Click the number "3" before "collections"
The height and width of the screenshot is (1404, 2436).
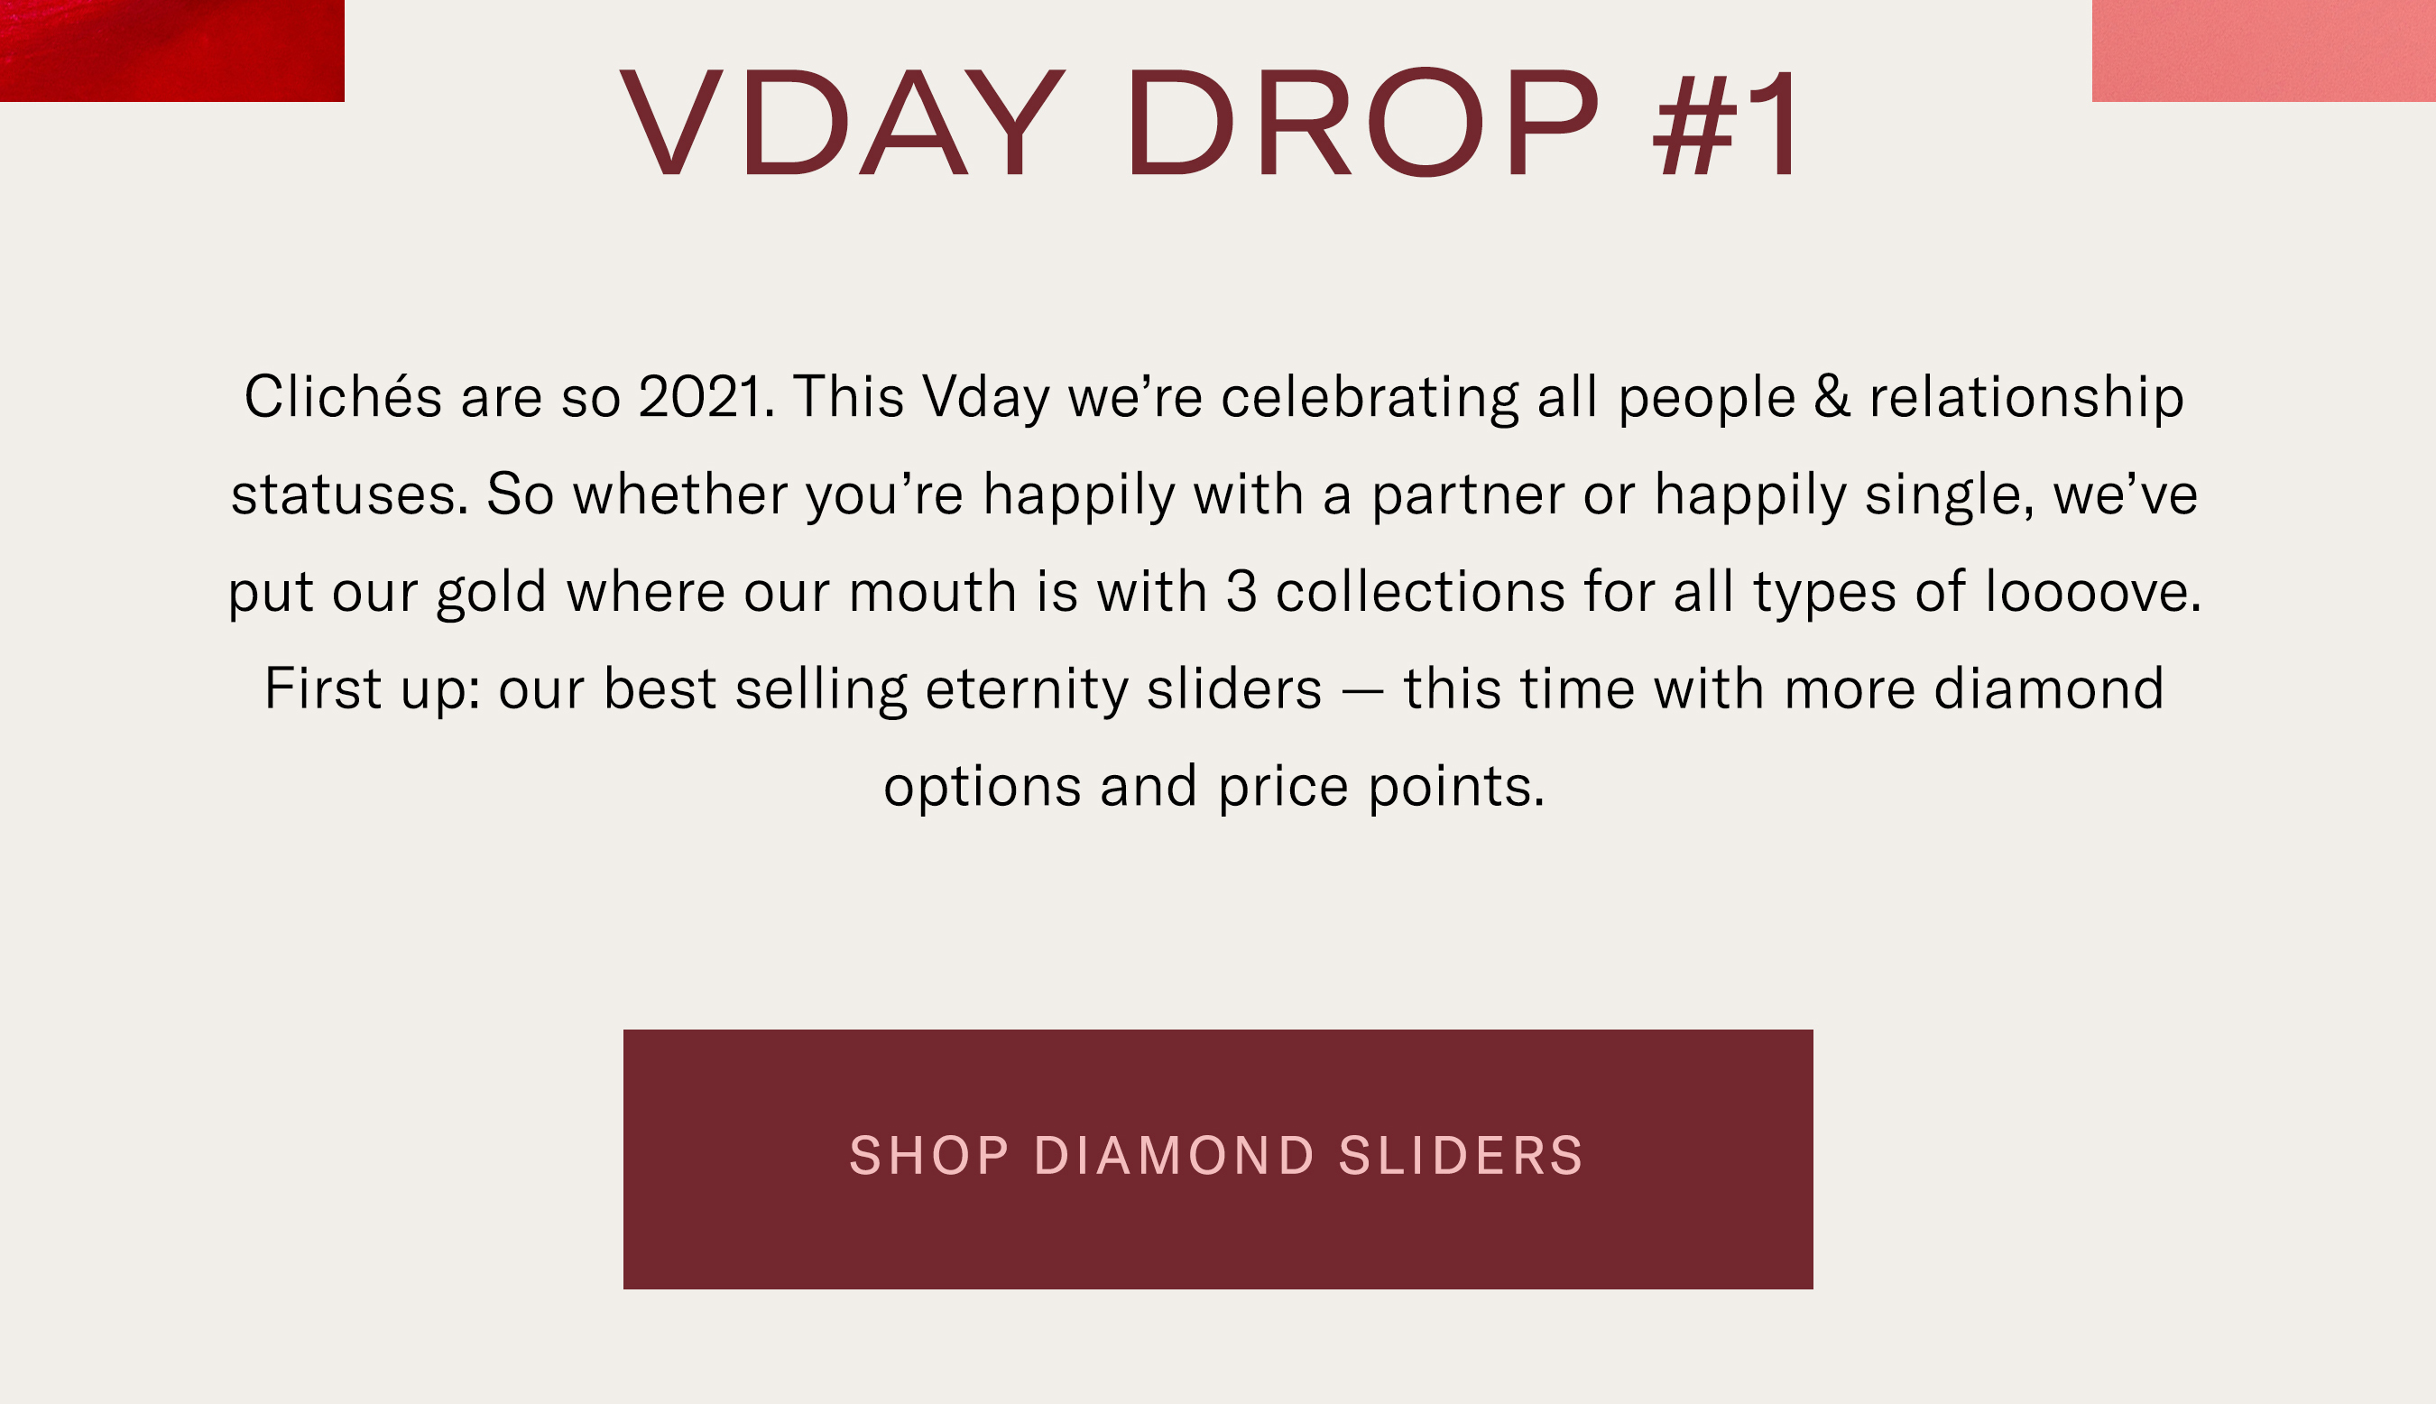tap(1241, 592)
